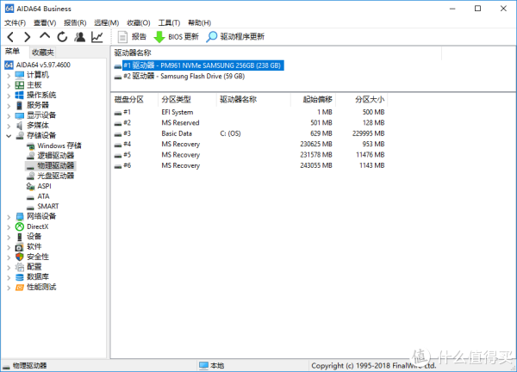The width and height of the screenshot is (517, 372).
Task: Select the DirectX Xbox icon
Action: point(20,226)
